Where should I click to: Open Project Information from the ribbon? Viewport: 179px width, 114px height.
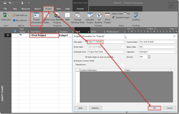pos(36,18)
